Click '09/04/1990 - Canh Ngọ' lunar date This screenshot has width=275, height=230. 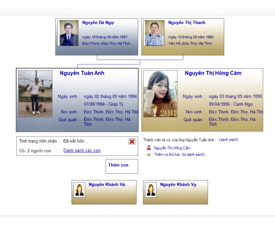231,104
